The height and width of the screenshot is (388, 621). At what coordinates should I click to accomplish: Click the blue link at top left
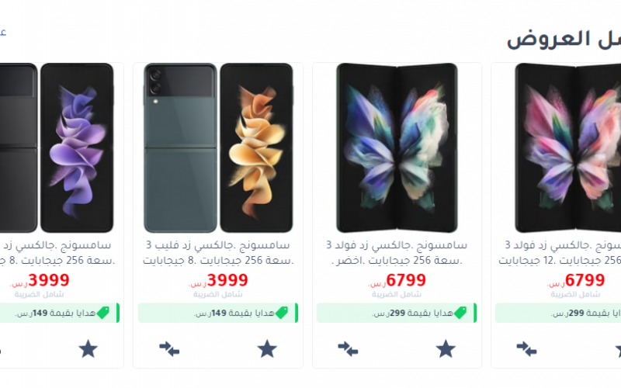point(3,32)
